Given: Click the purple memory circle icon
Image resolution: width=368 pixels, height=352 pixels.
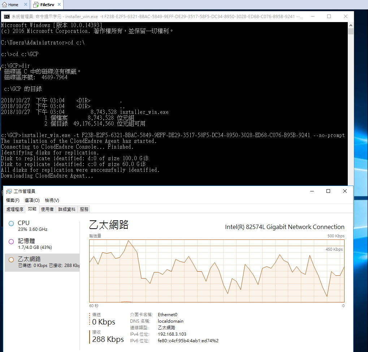Looking at the screenshot, I should (11, 242).
